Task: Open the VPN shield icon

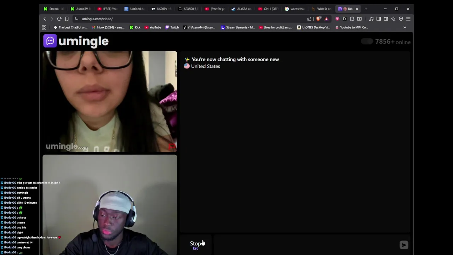Action: pos(401,19)
